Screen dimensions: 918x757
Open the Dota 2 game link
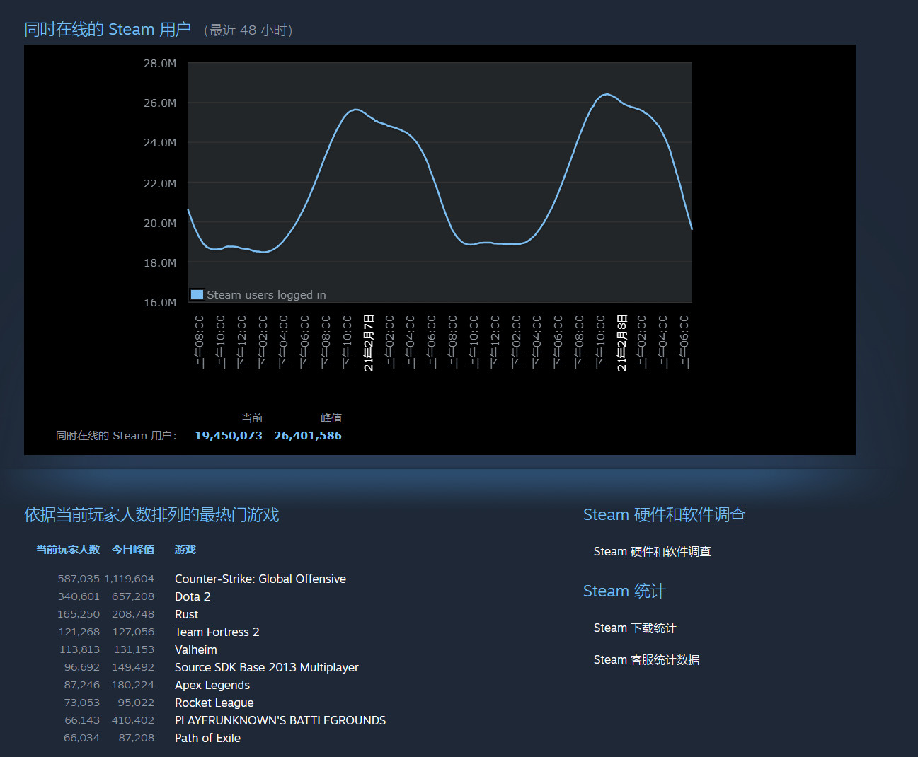tap(193, 596)
